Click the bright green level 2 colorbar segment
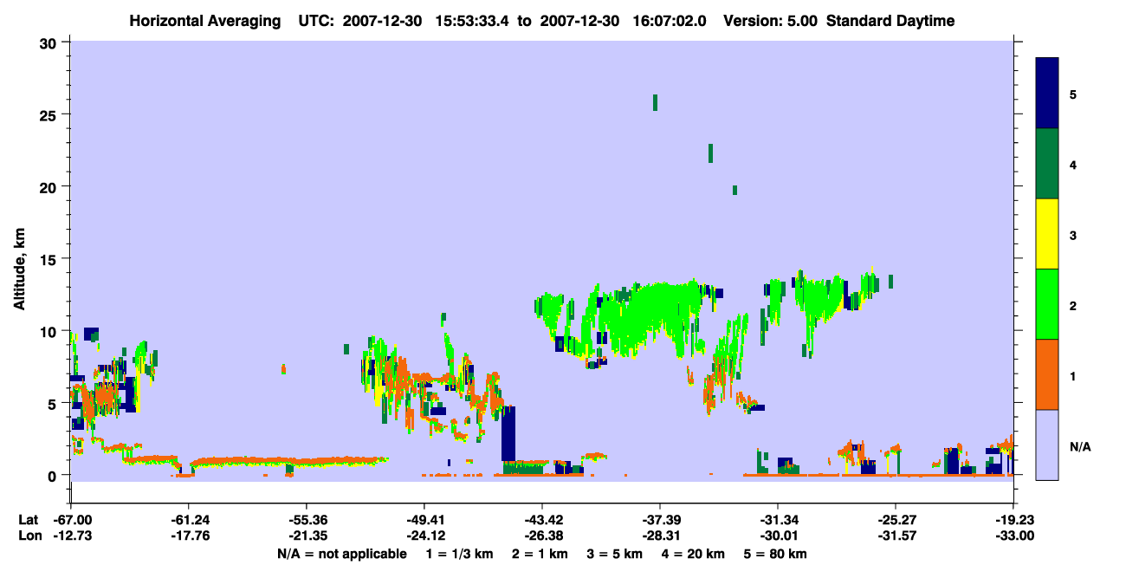This screenshot has height=578, width=1126. pos(1047,304)
